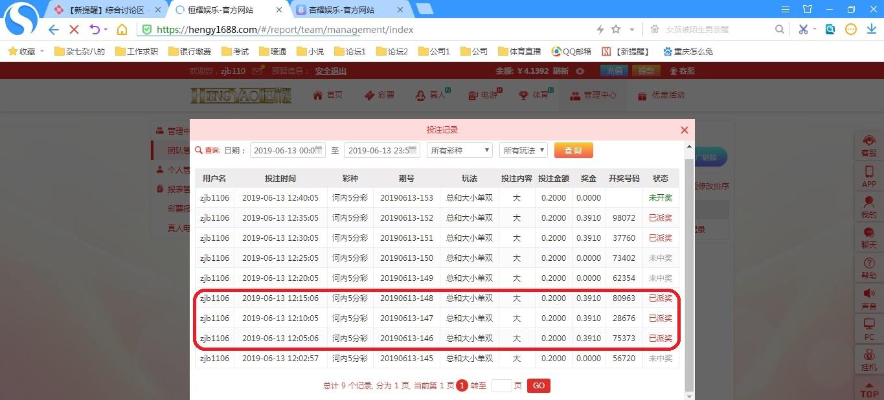Click the lightning speed-mode icon

click(600, 29)
